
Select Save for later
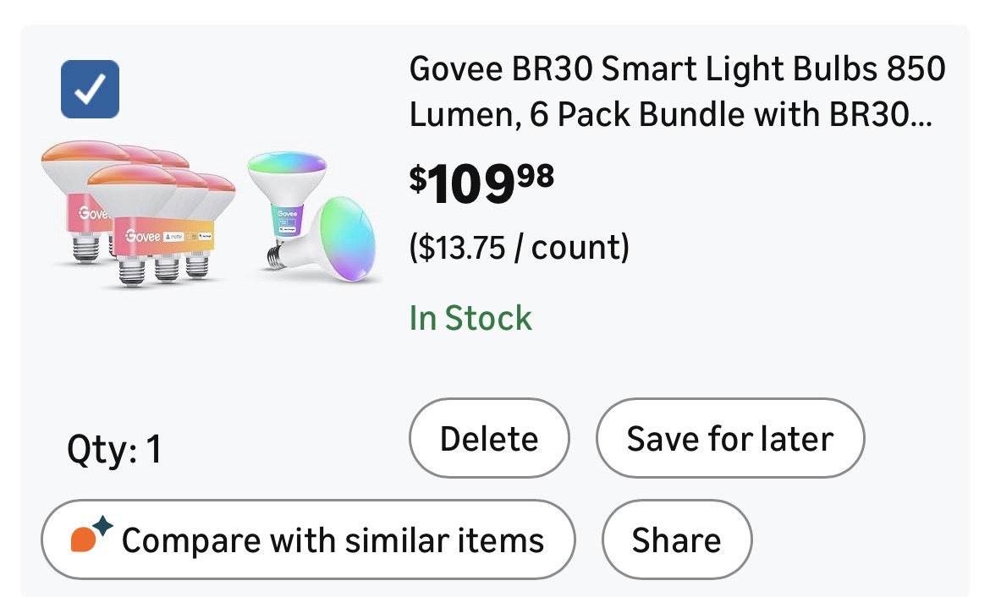729,439
